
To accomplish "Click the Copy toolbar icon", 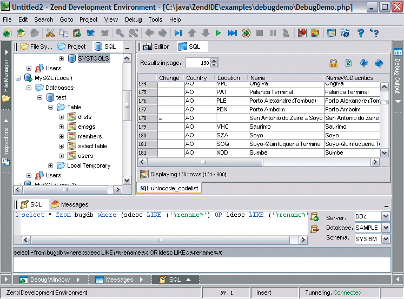I will pyautogui.click(x=64, y=33).
